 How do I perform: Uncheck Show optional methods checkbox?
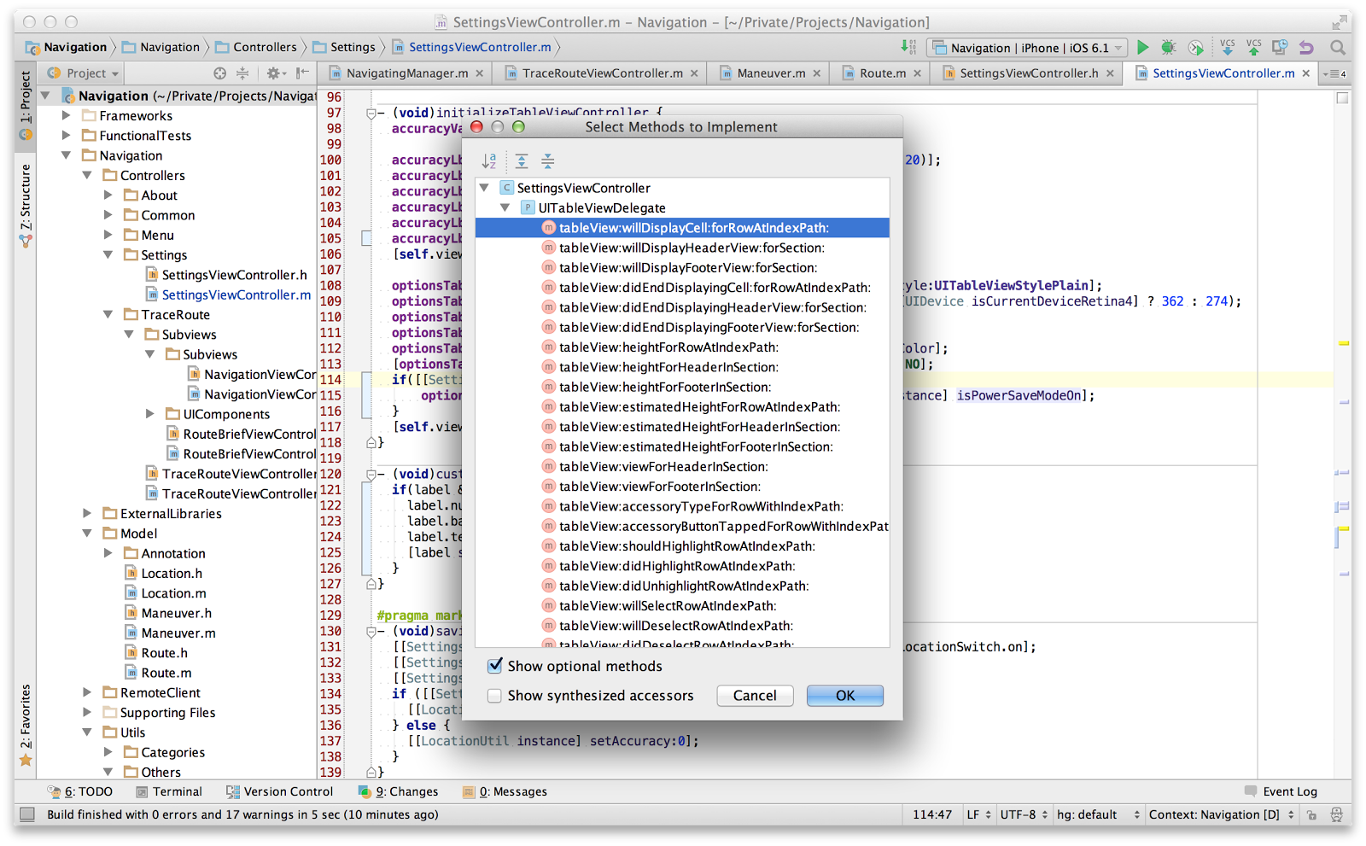pyautogui.click(x=494, y=665)
